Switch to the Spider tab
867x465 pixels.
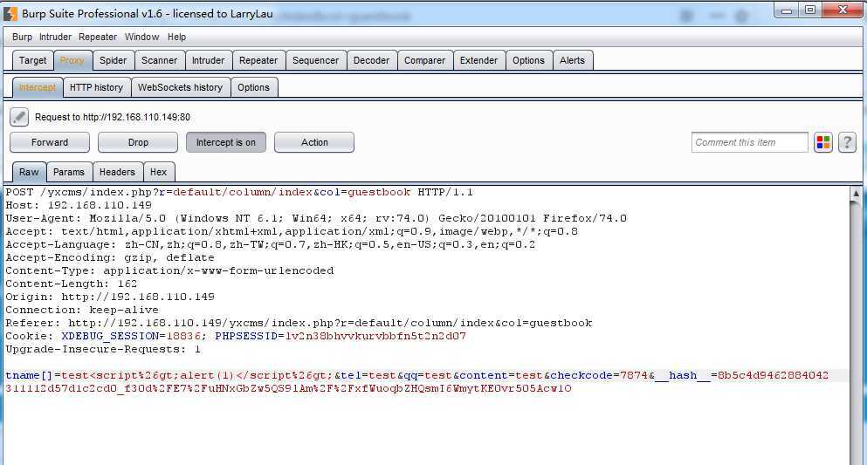(x=114, y=60)
